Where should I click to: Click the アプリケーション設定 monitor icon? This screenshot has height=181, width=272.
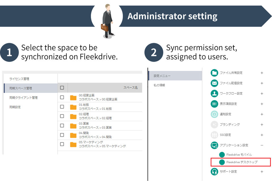214,145
